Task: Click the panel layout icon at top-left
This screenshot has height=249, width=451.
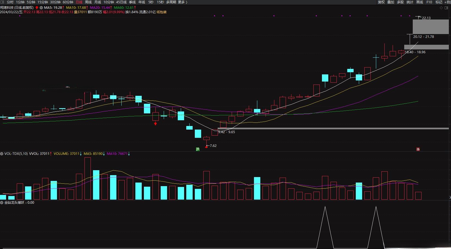Action: click(x=2, y=2)
